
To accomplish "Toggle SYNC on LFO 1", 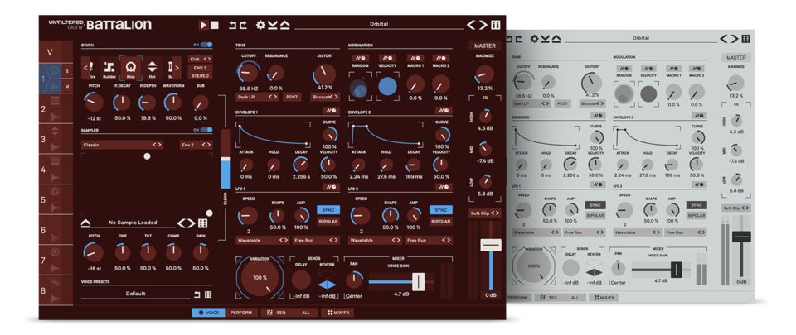I will [x=326, y=209].
